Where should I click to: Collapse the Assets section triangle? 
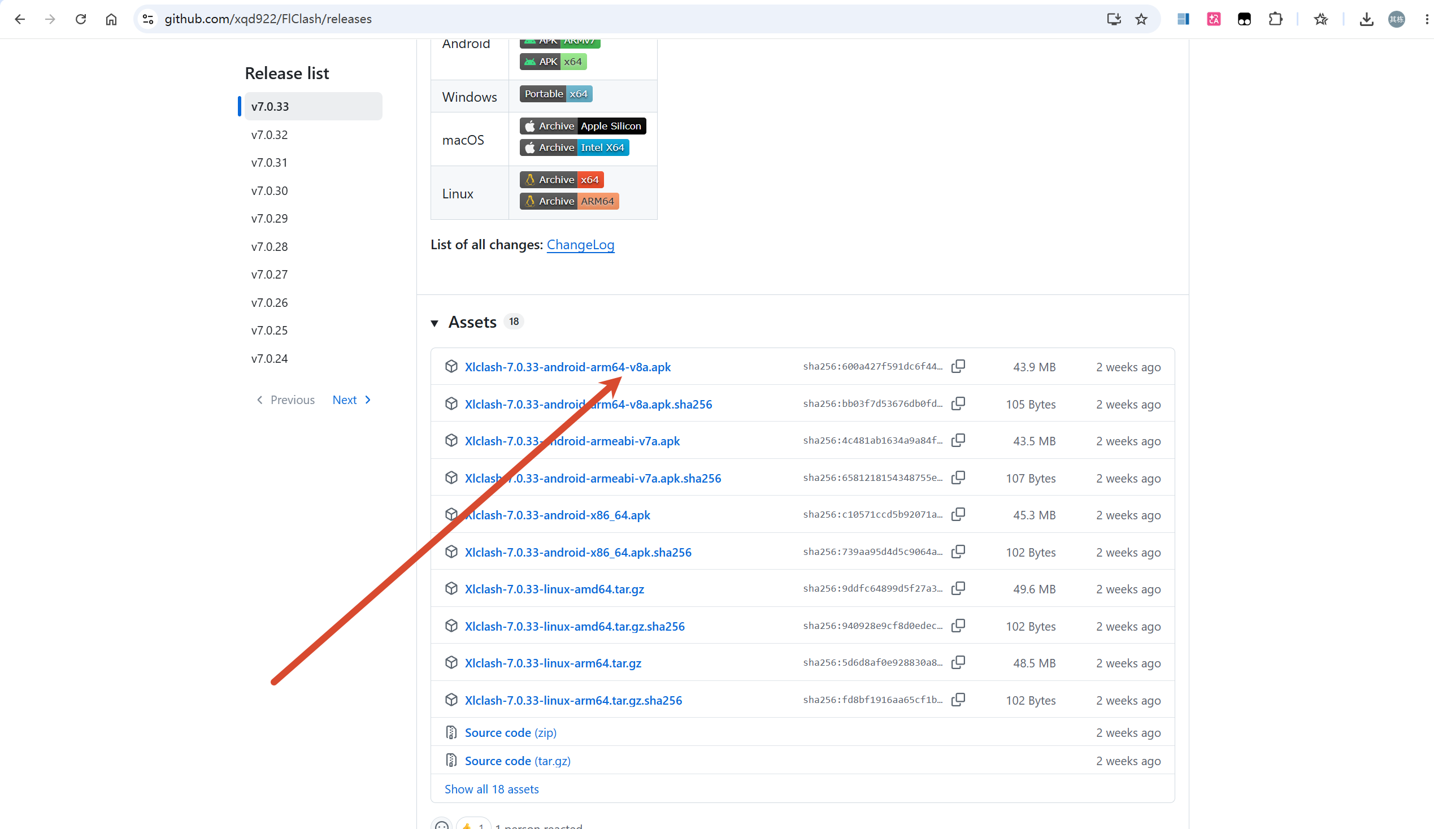click(434, 323)
